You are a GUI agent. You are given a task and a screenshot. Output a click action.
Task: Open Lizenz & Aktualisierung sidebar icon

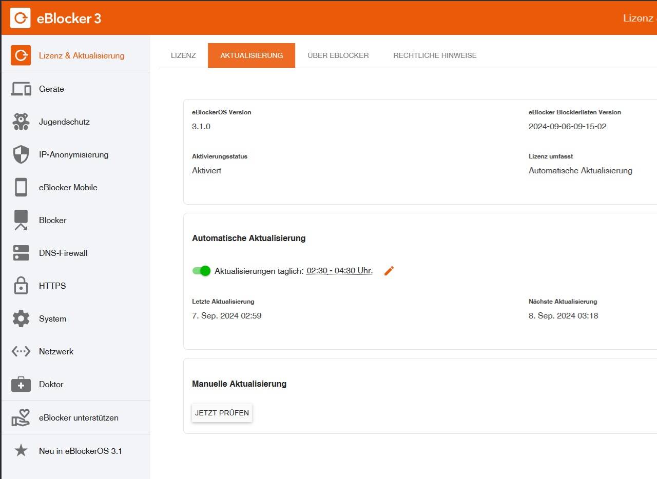[21, 55]
